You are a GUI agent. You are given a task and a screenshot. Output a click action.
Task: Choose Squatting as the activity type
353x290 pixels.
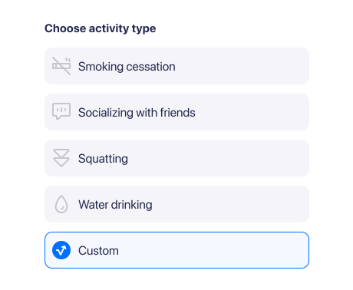176,158
